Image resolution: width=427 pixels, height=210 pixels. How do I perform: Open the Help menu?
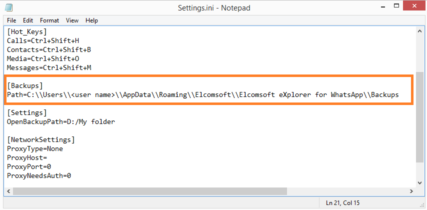pyautogui.click(x=91, y=20)
